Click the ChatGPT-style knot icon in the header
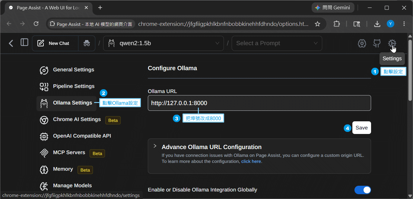The width and height of the screenshot is (413, 199). pyautogui.click(x=362, y=43)
